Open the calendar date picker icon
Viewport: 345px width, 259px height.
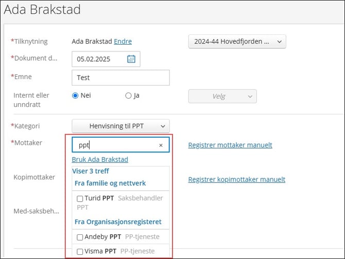(x=131, y=59)
